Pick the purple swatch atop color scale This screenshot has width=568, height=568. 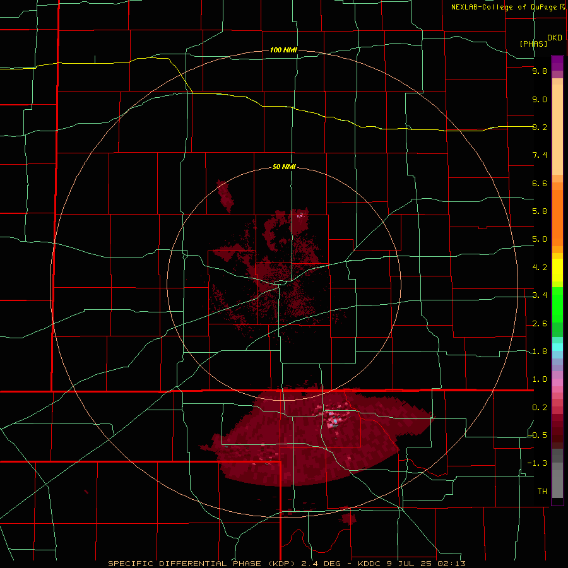pyautogui.click(x=557, y=63)
